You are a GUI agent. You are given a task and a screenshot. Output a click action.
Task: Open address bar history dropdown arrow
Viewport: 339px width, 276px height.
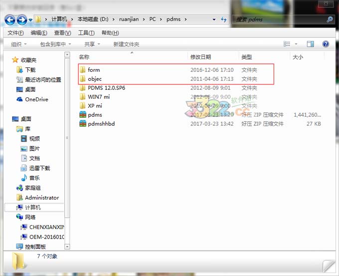[x=214, y=19]
